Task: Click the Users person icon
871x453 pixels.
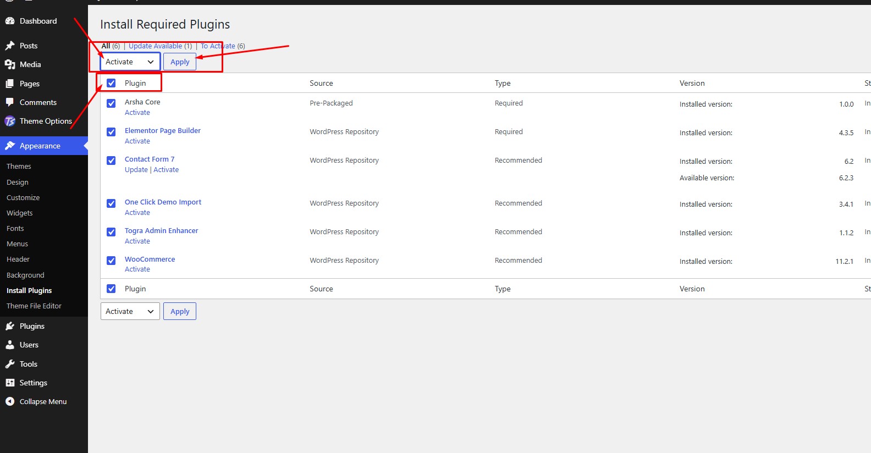Action: point(10,345)
